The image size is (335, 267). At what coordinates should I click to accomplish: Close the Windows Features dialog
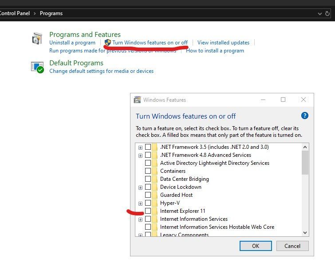pos(303,100)
